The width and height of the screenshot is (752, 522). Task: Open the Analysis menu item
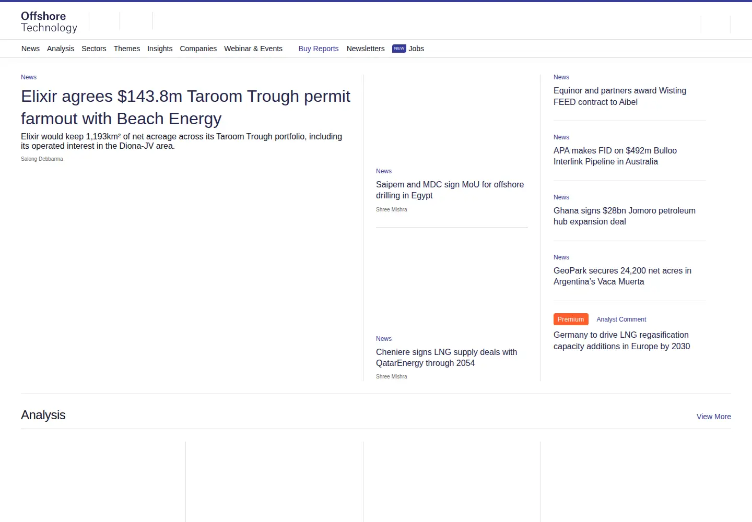pyautogui.click(x=61, y=49)
